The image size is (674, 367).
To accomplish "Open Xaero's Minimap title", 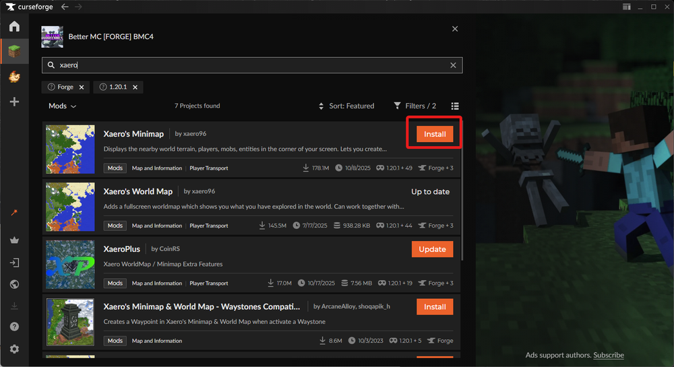I will click(133, 134).
